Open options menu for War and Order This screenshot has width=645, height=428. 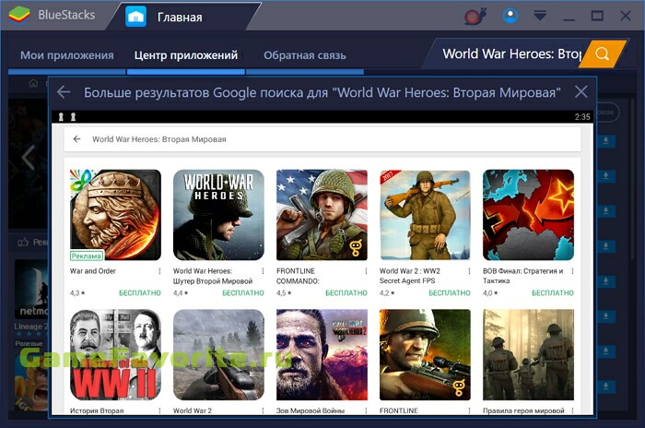pos(159,271)
